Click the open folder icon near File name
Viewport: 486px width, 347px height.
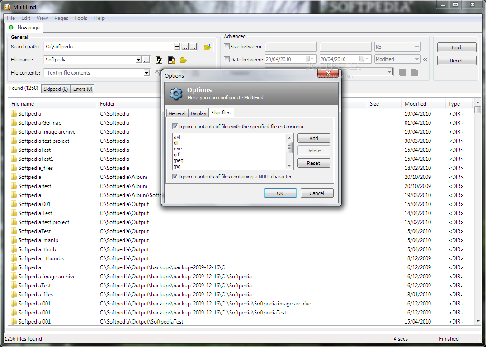click(x=184, y=60)
